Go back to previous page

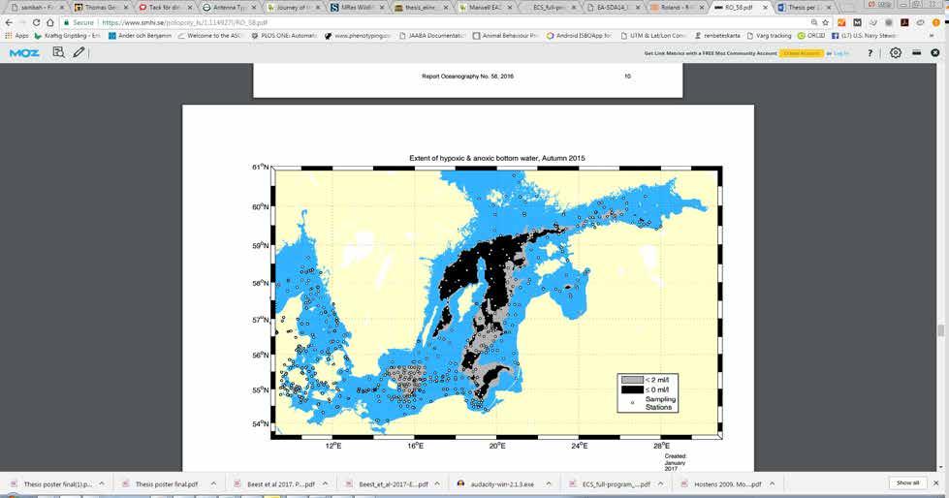[9, 22]
